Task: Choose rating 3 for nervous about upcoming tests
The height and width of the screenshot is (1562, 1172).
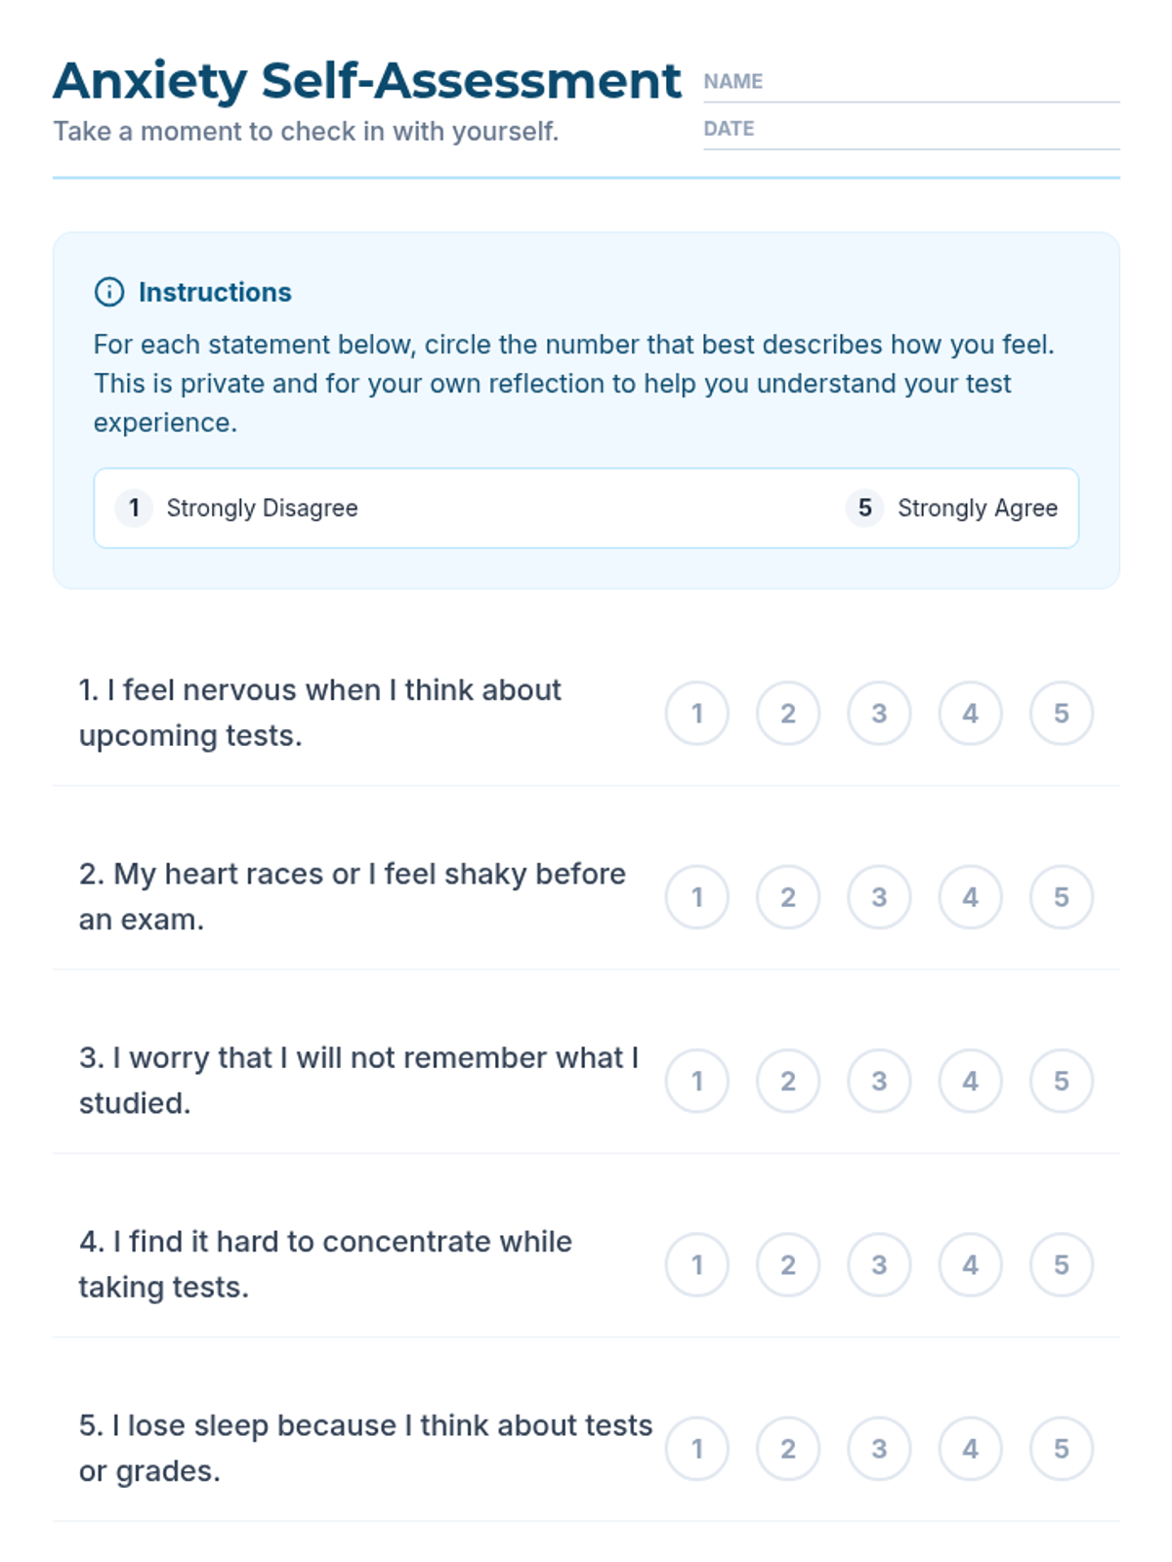Action: pyautogui.click(x=879, y=714)
